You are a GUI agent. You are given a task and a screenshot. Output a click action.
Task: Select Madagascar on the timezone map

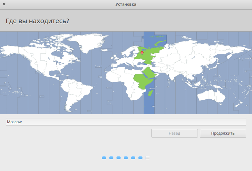coord(151,93)
